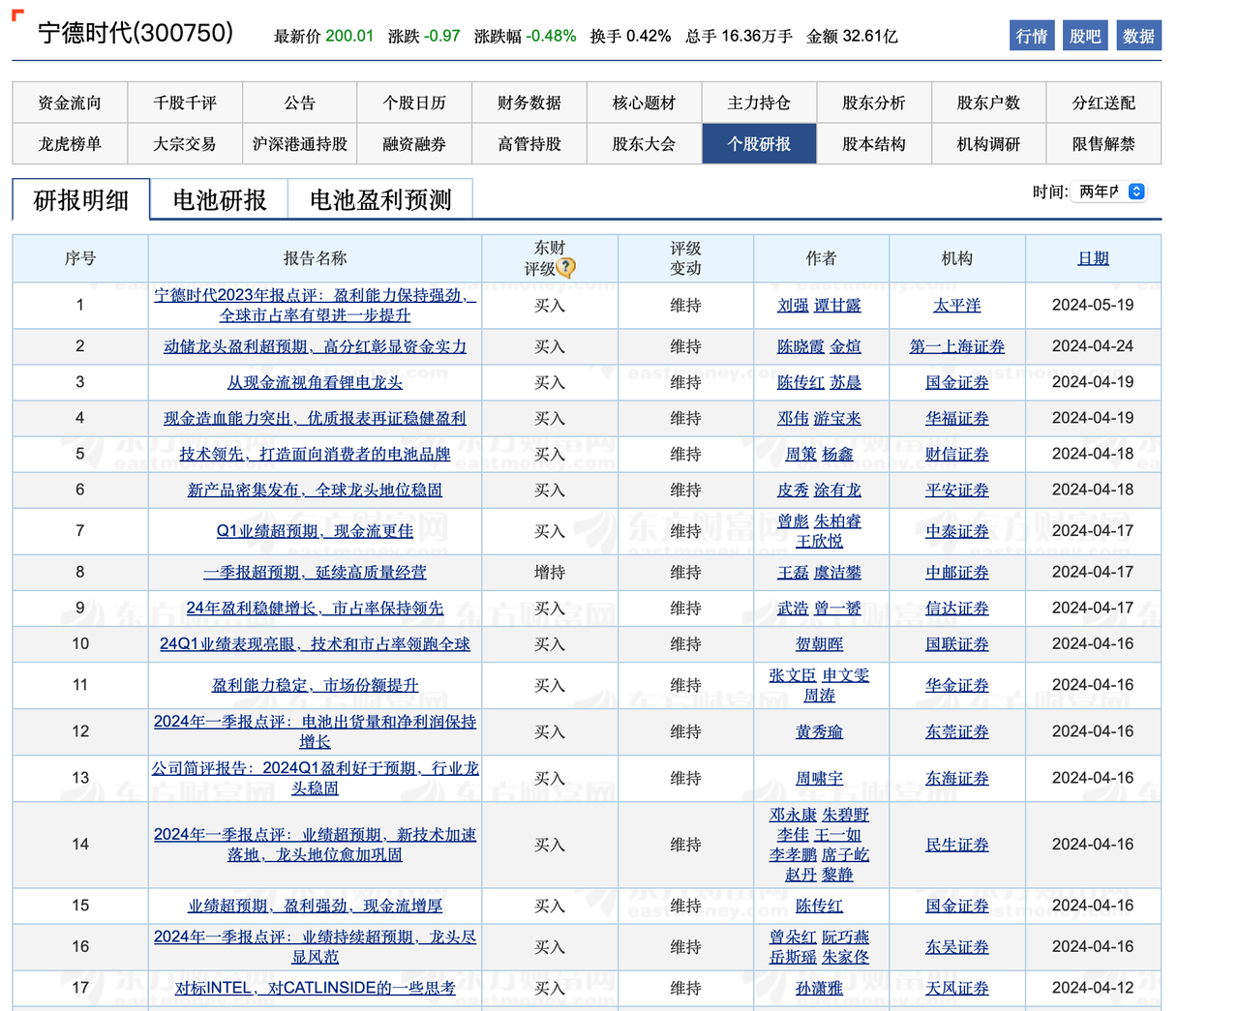Image resolution: width=1239 pixels, height=1011 pixels.
Task: Open the 公告 menu item
Action: (300, 103)
